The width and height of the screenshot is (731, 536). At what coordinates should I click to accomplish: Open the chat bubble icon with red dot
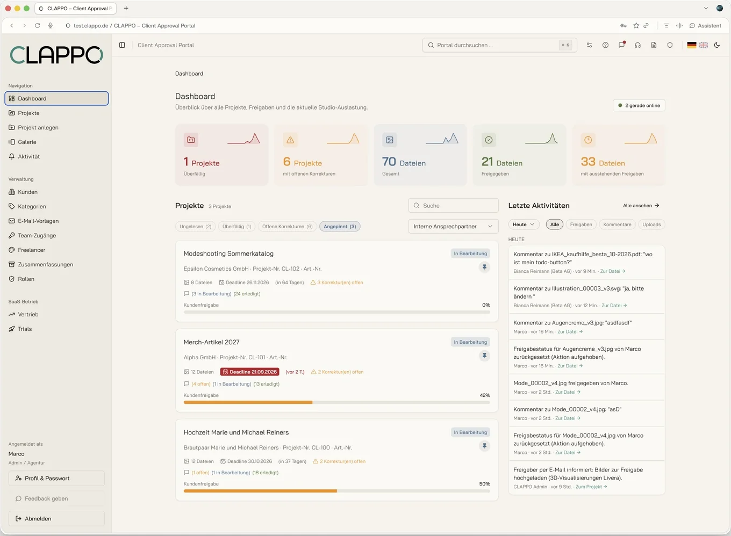(x=621, y=45)
